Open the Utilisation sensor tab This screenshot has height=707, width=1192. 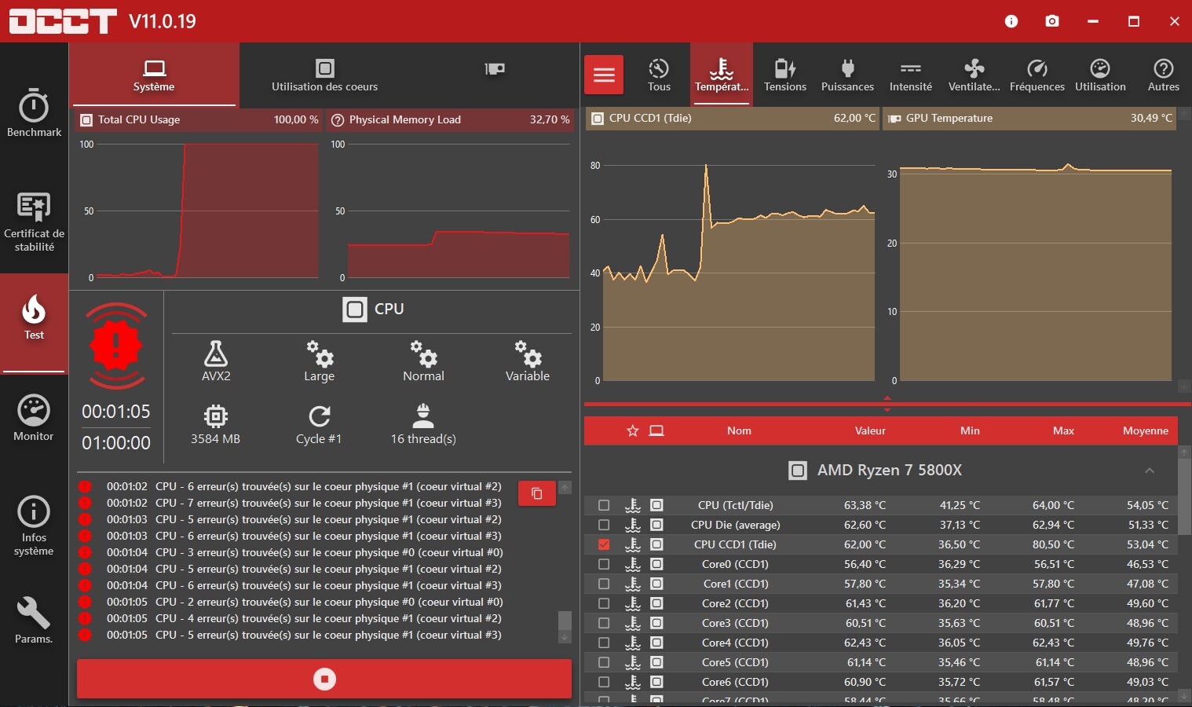pos(1100,75)
